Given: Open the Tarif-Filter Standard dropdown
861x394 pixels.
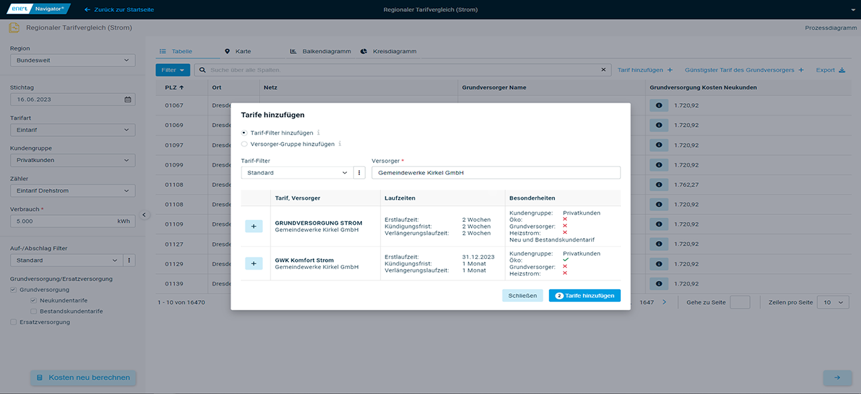Looking at the screenshot, I should [297, 173].
